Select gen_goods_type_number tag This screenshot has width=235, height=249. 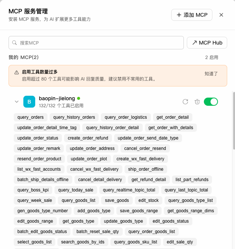[x=43, y=211]
